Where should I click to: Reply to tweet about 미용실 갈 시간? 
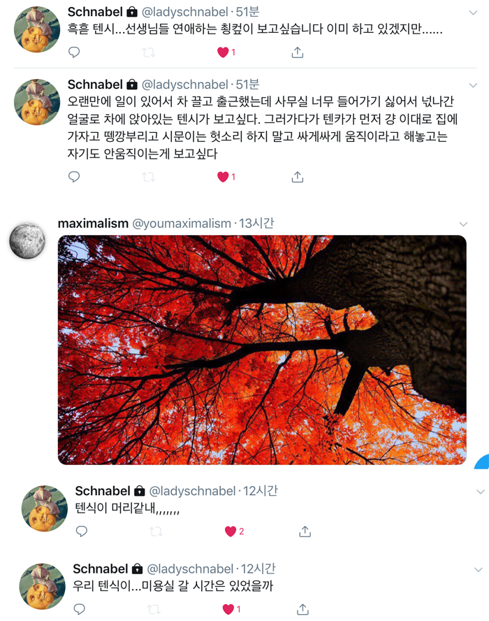pyautogui.click(x=80, y=609)
